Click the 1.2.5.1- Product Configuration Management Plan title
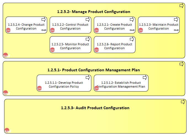 [94, 70]
